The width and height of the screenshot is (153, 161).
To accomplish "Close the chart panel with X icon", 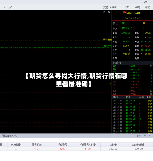I will point(109,12).
